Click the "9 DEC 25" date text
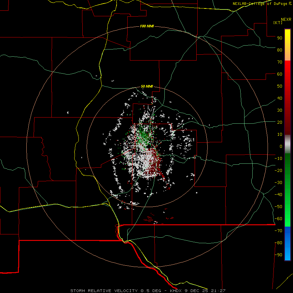This screenshot has width=293, height=293. pos(196,291)
